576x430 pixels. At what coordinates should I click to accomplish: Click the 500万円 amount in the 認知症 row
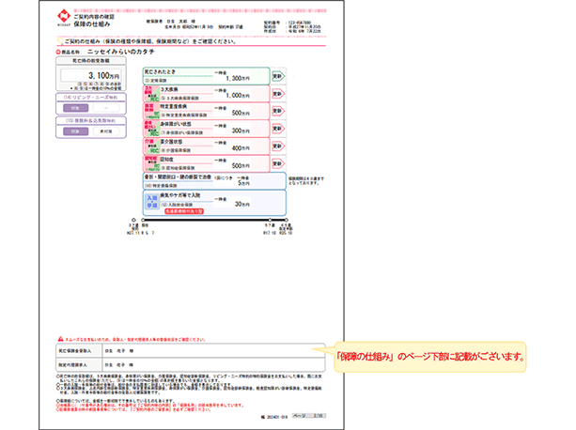[x=241, y=166]
